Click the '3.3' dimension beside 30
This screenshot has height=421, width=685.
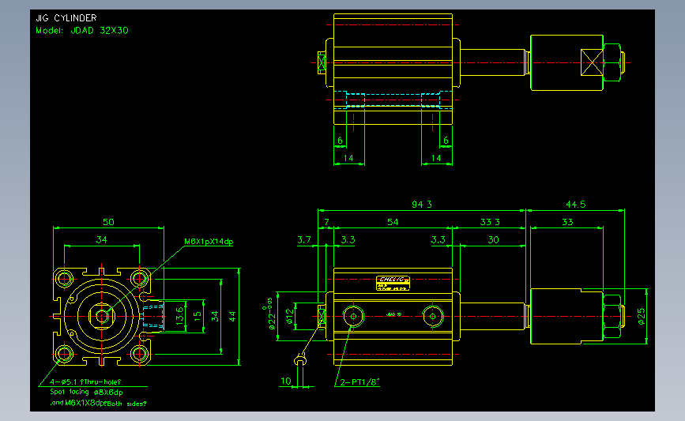(x=438, y=240)
